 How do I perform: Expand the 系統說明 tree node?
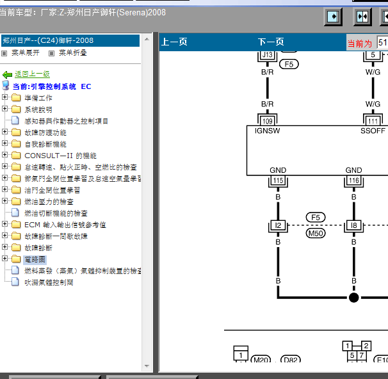(4, 108)
